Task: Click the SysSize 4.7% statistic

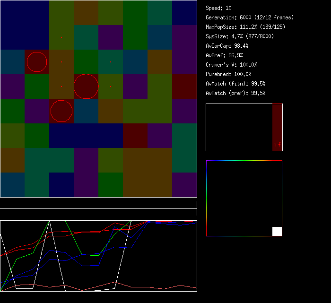Action: click(x=238, y=36)
